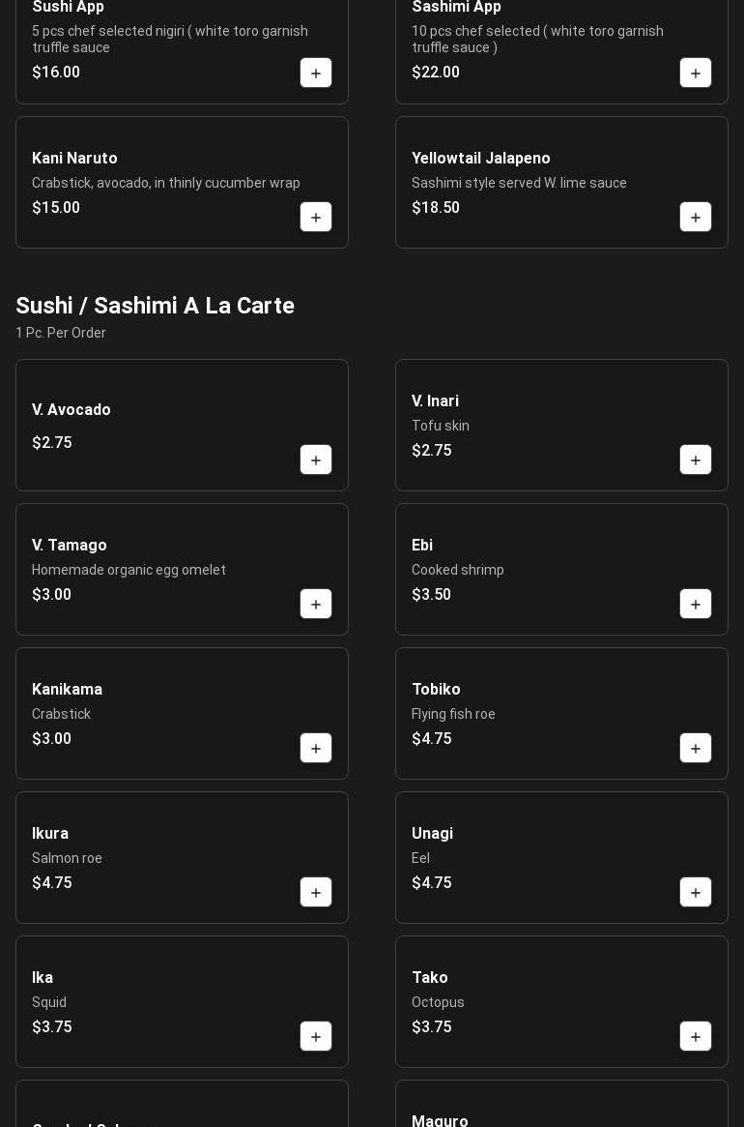744x1127 pixels.
Task: Add V. Tamago egg omelet piece
Action: tap(316, 605)
